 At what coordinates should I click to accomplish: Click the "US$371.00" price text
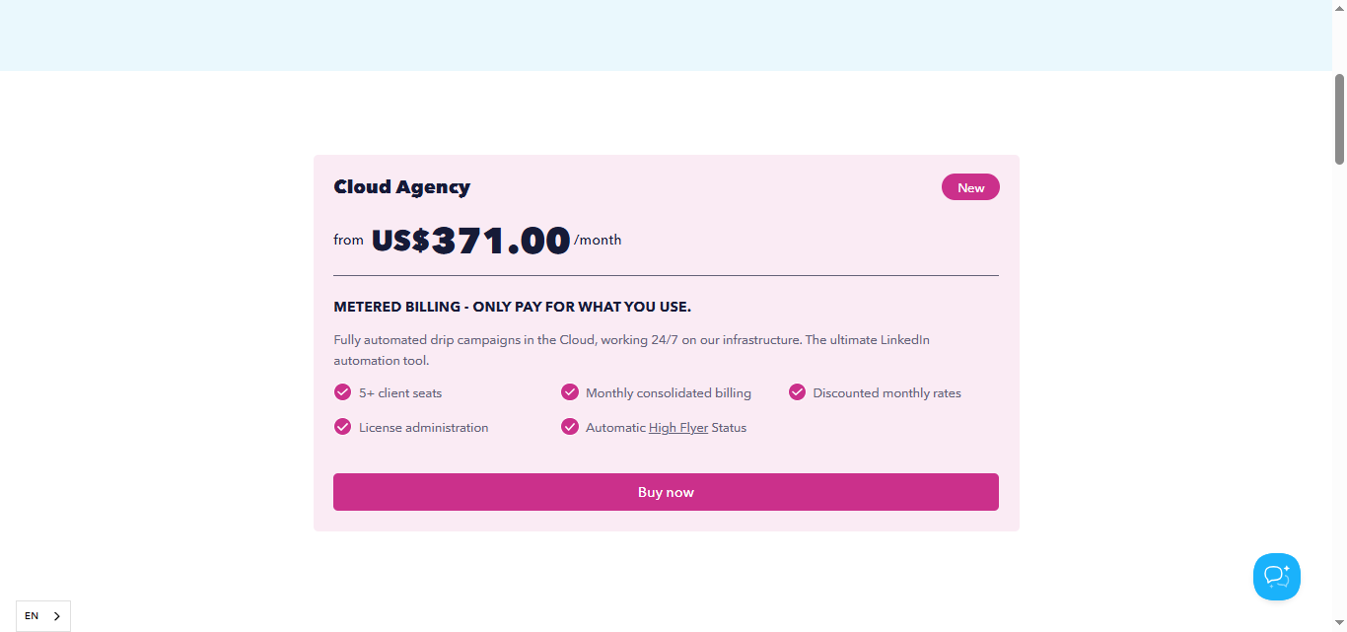470,240
